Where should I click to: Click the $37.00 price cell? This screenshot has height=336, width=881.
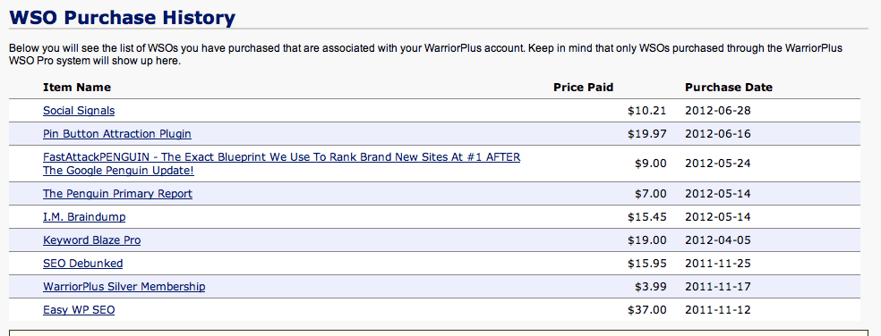pos(646,309)
